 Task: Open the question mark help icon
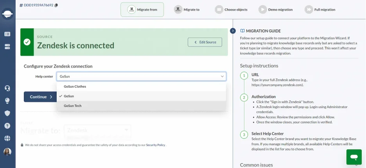pos(7,126)
